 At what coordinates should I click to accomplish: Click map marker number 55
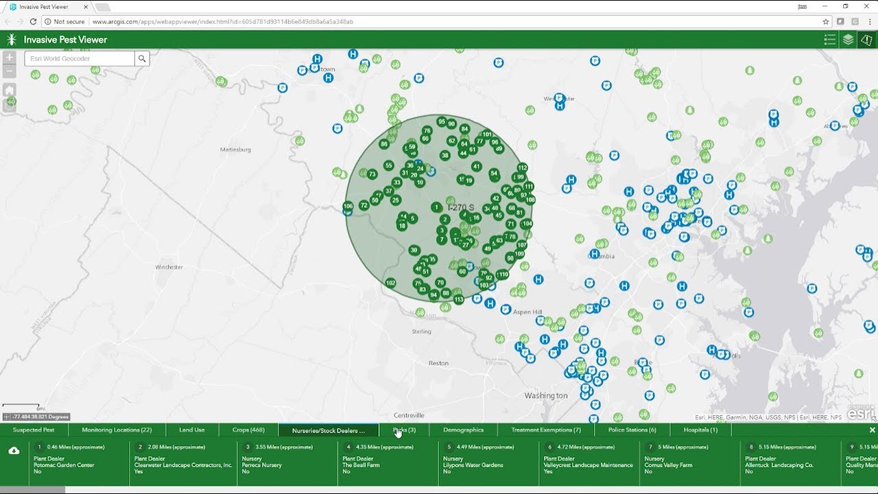(389, 165)
